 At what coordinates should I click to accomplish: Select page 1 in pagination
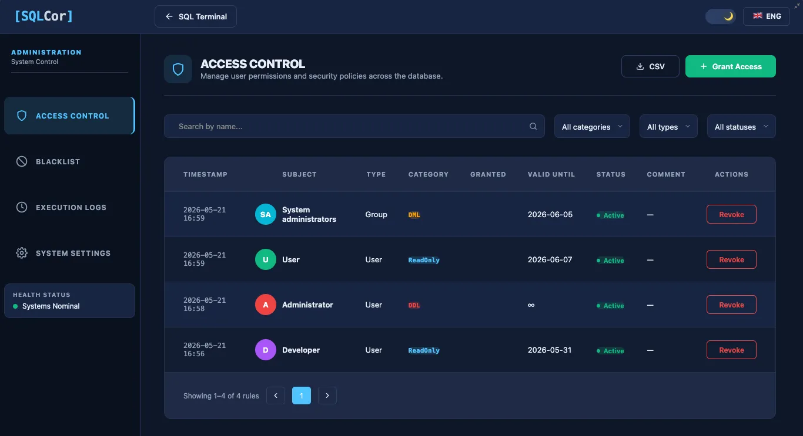(302, 396)
